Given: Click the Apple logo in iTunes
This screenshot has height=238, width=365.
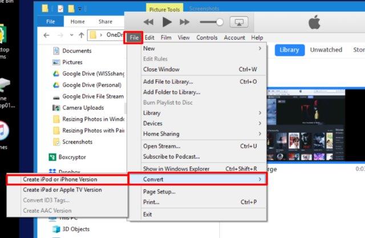Looking at the screenshot, I should click(314, 22).
